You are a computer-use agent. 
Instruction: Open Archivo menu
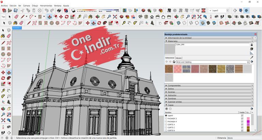[x=4, y=6]
